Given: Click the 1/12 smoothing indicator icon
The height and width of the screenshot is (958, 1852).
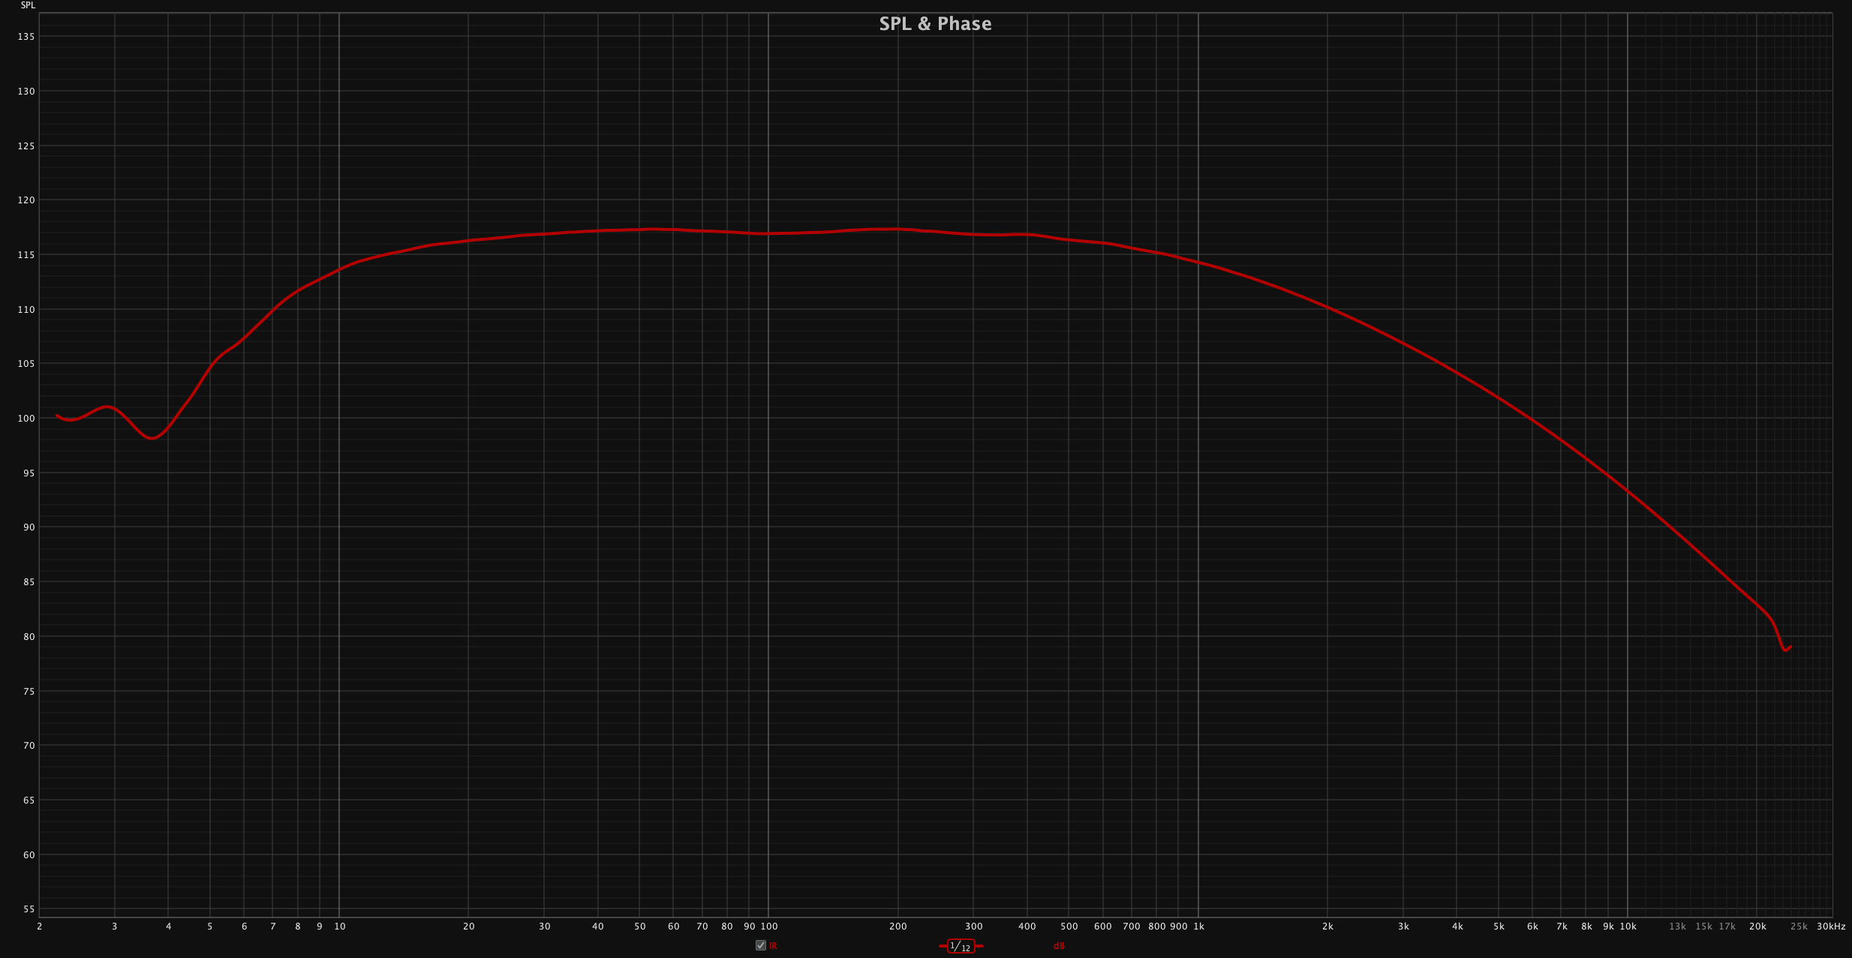Looking at the screenshot, I should [x=961, y=947].
